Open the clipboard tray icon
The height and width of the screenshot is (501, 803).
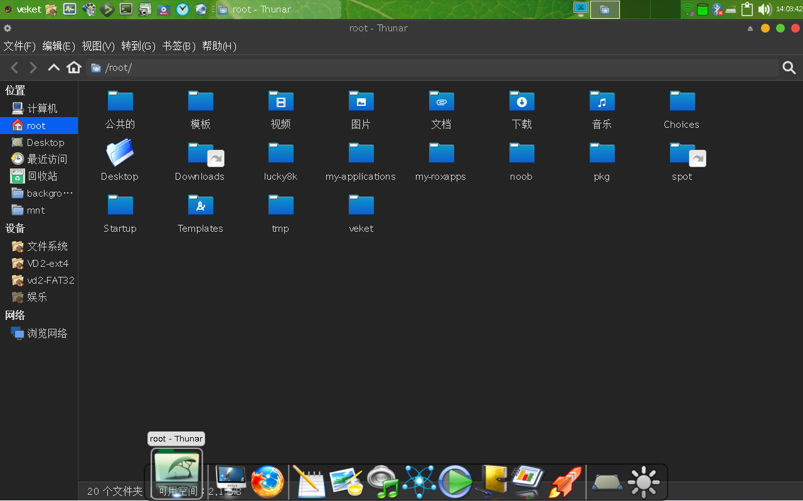pos(747,9)
